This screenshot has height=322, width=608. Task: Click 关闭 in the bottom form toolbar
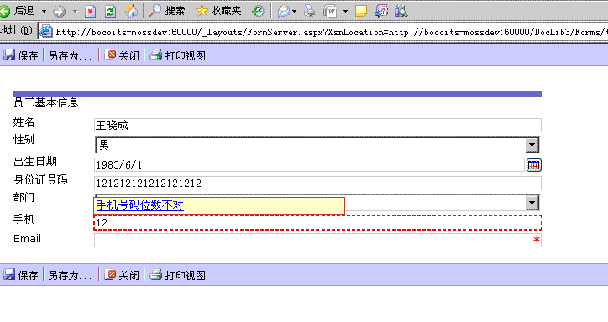click(x=122, y=275)
